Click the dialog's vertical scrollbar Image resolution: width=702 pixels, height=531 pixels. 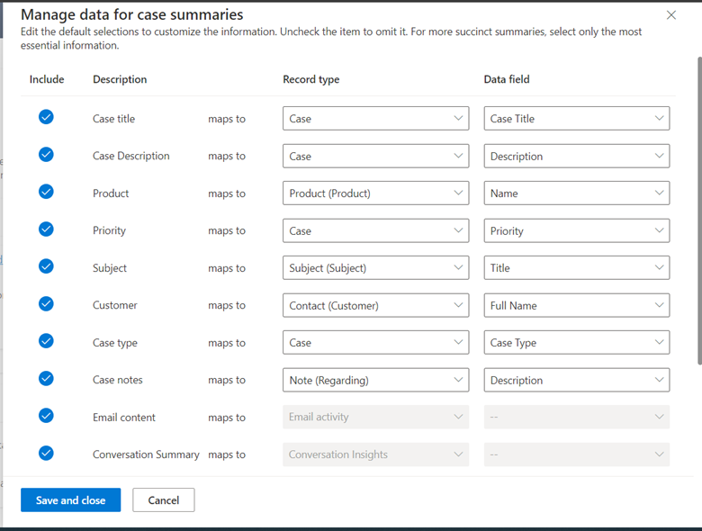(698, 207)
